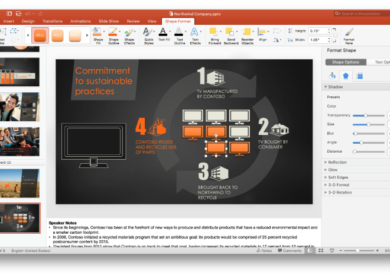Click Search in Presentation field
The image size is (390, 278).
[362, 14]
